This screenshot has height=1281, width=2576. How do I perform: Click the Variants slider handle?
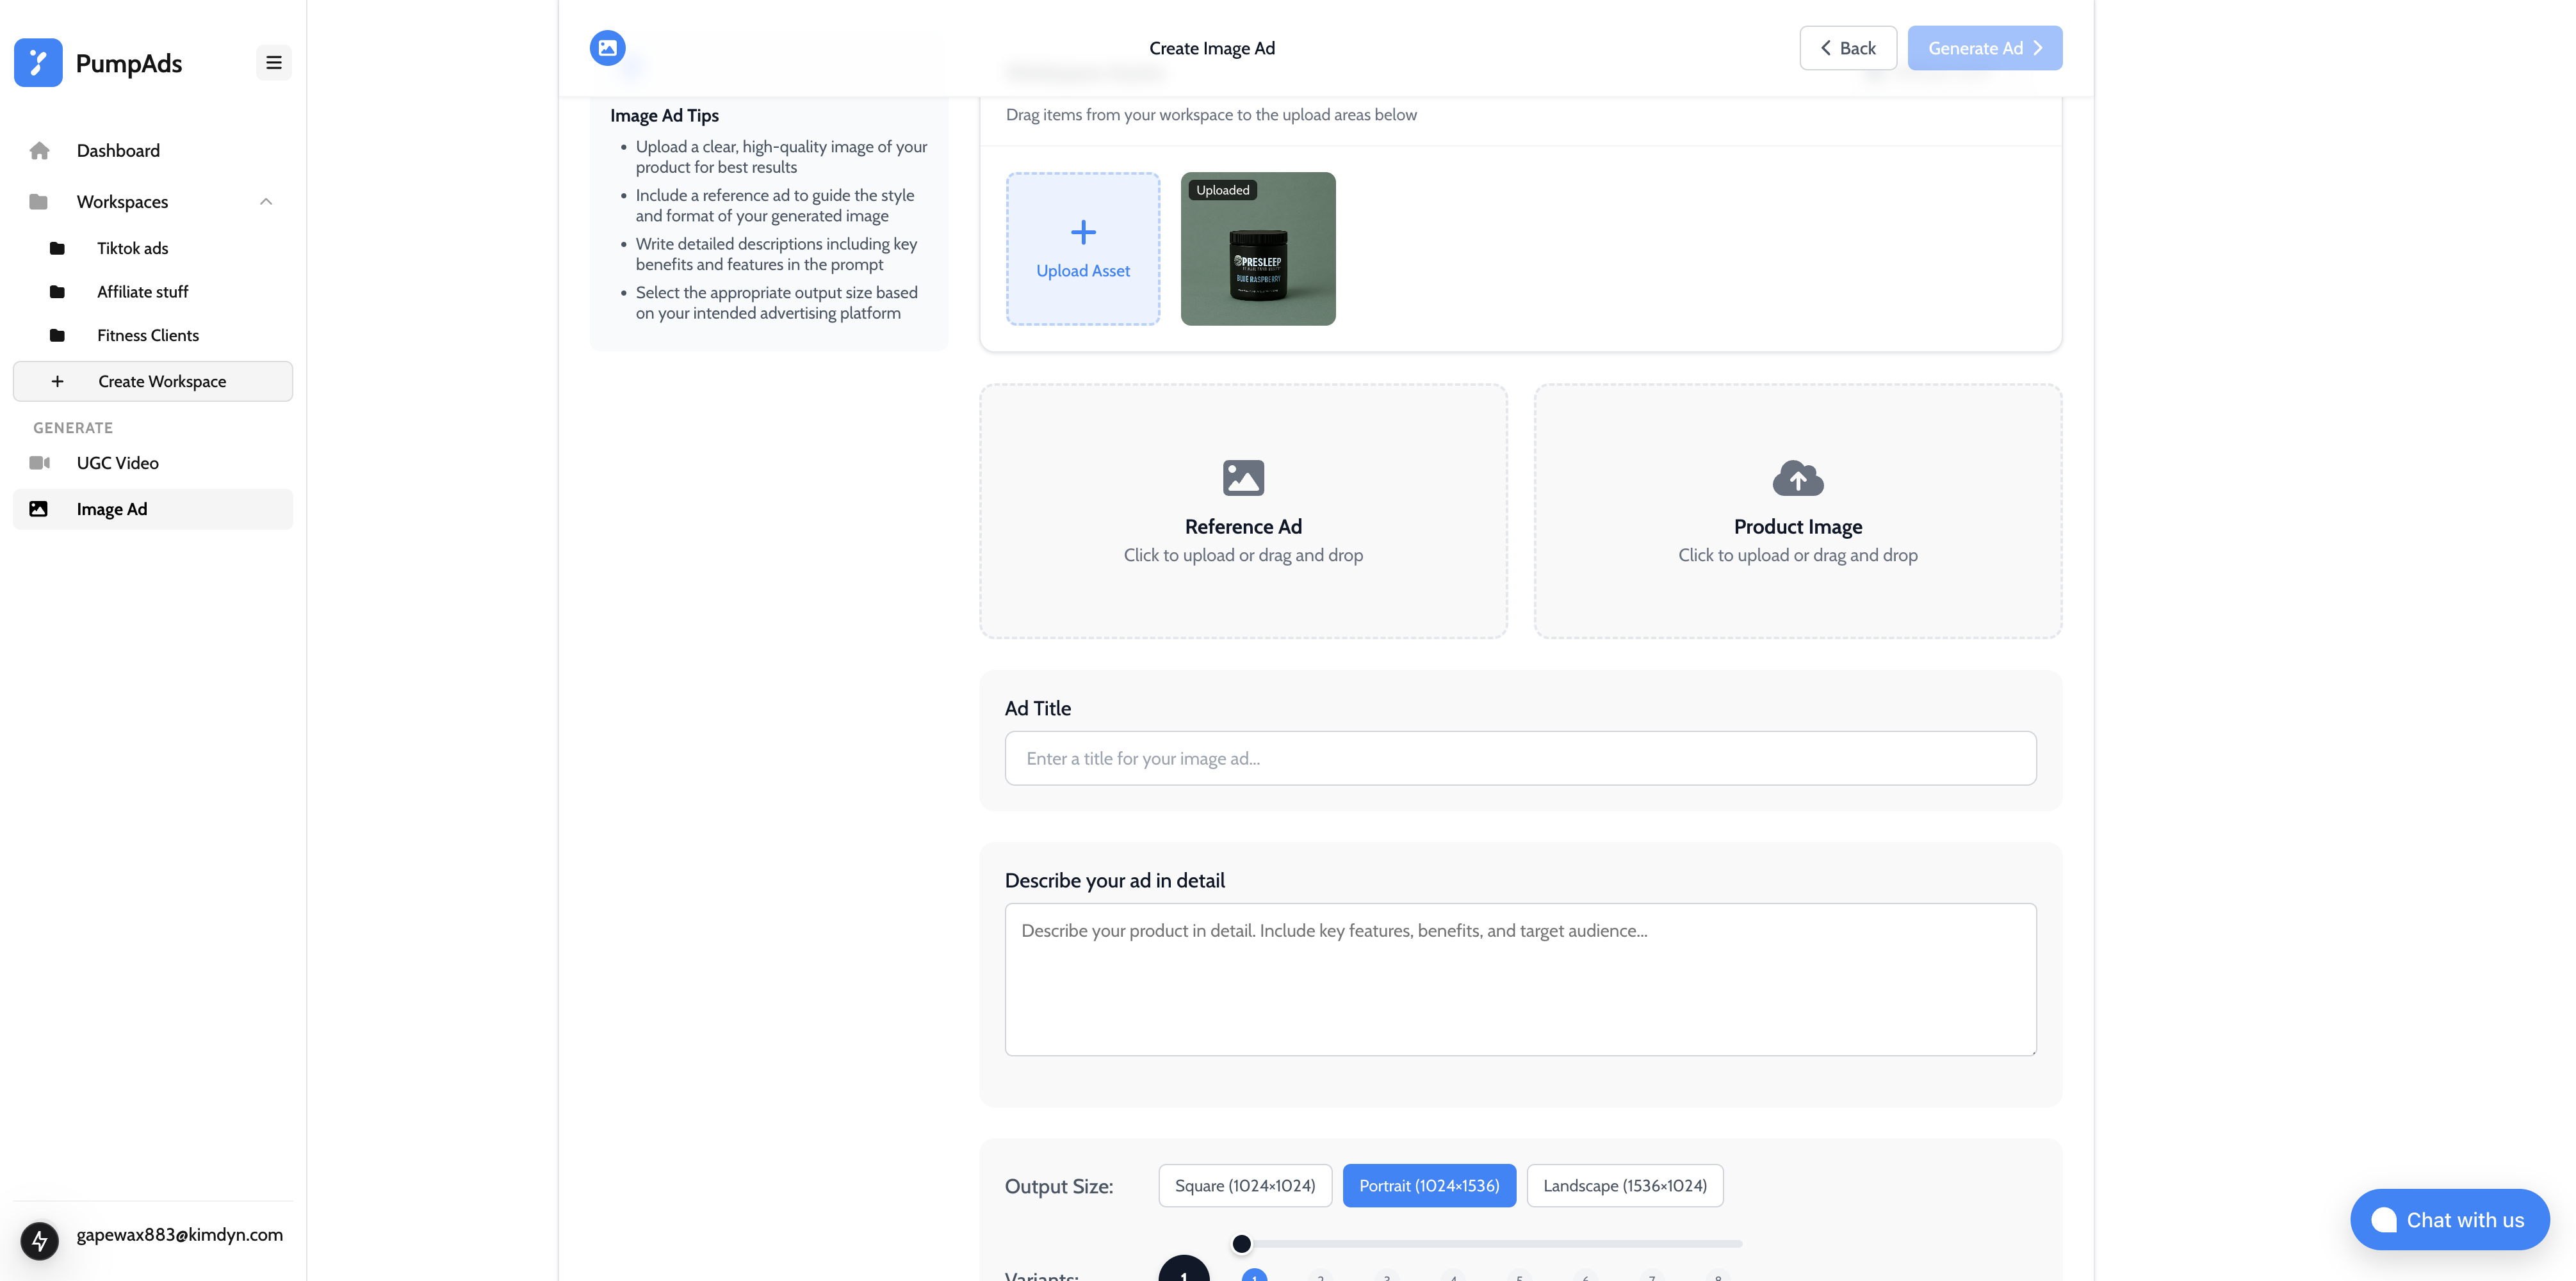tap(1241, 1244)
